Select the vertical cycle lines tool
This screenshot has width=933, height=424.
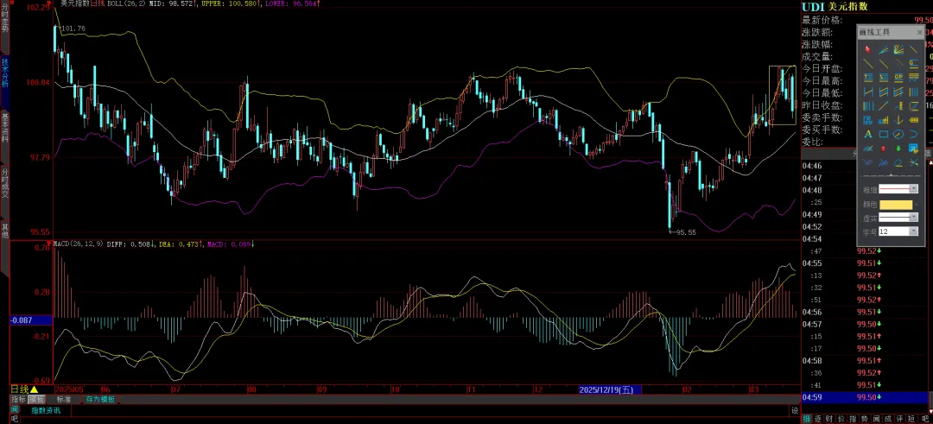tap(914, 92)
